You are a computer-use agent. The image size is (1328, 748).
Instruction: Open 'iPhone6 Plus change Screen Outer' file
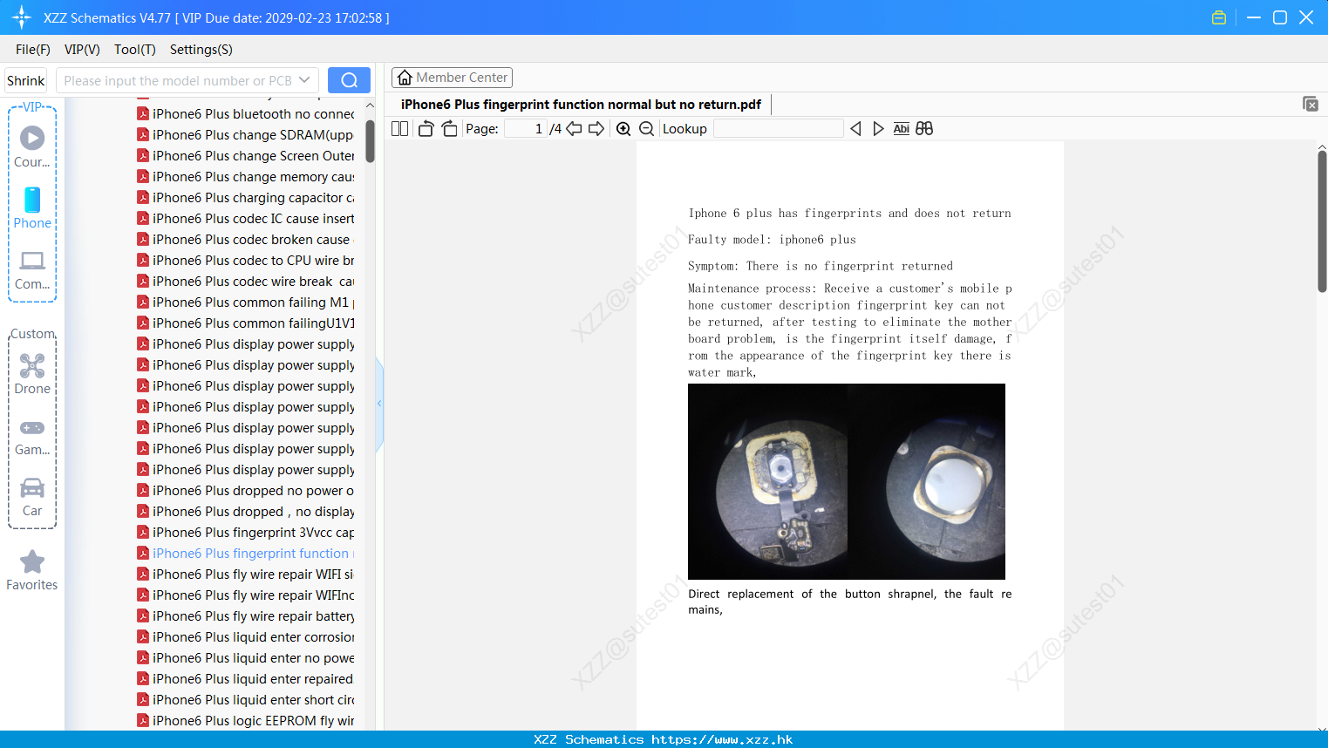click(246, 156)
